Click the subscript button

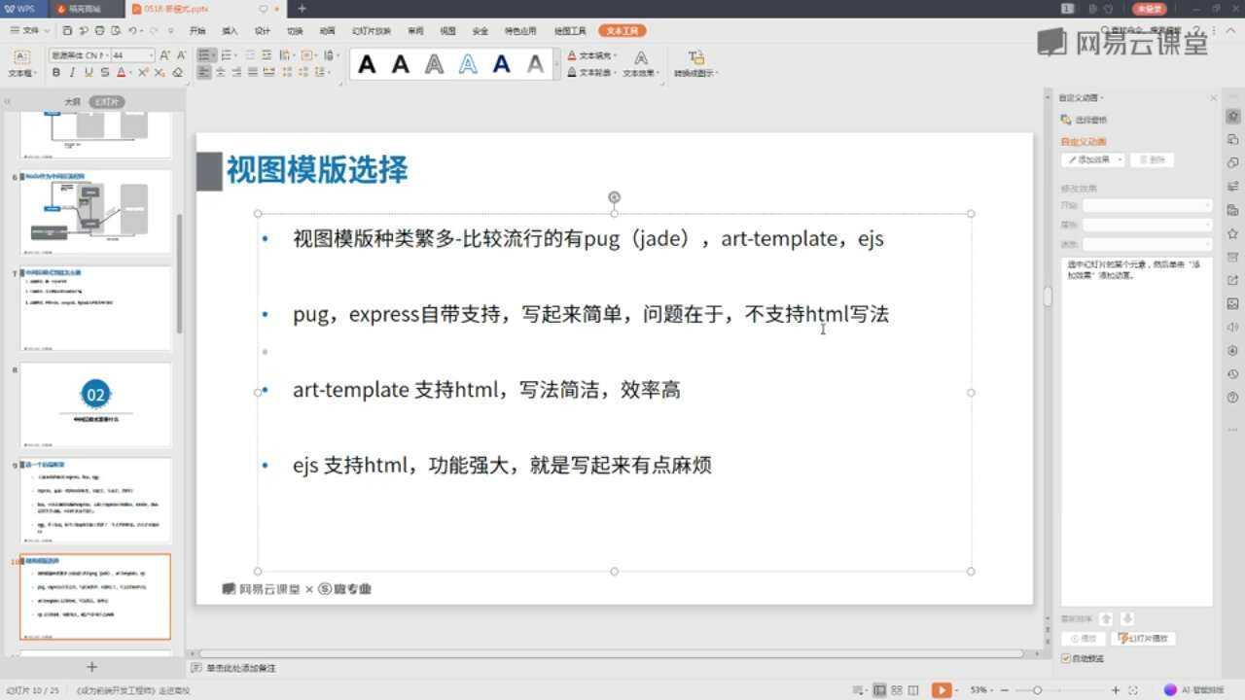(160, 73)
